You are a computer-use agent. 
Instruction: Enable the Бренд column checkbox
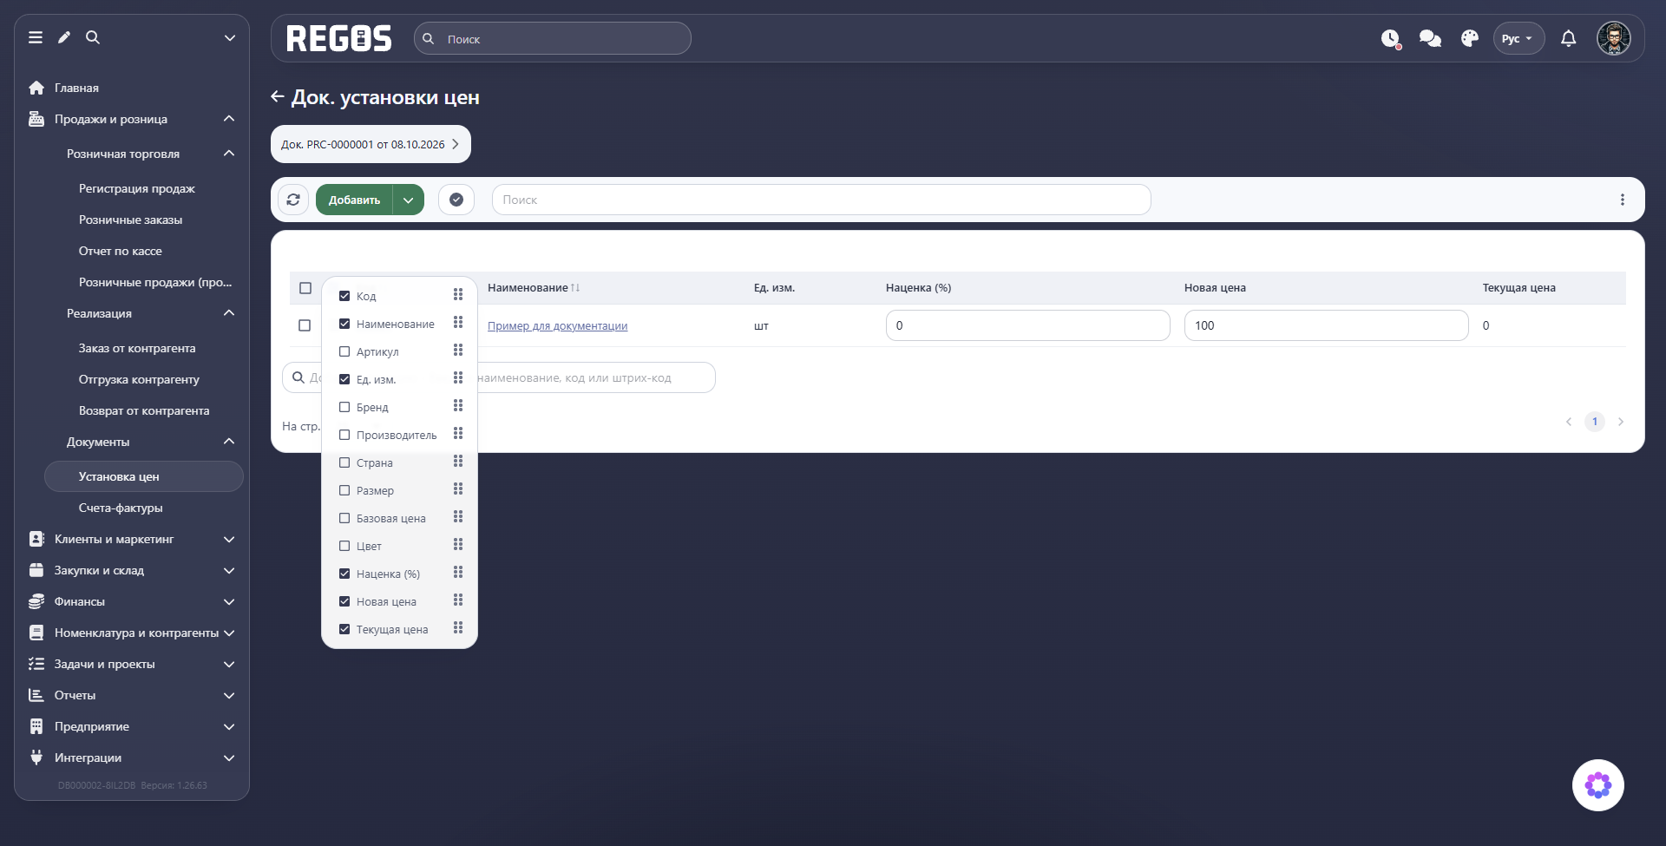click(344, 407)
